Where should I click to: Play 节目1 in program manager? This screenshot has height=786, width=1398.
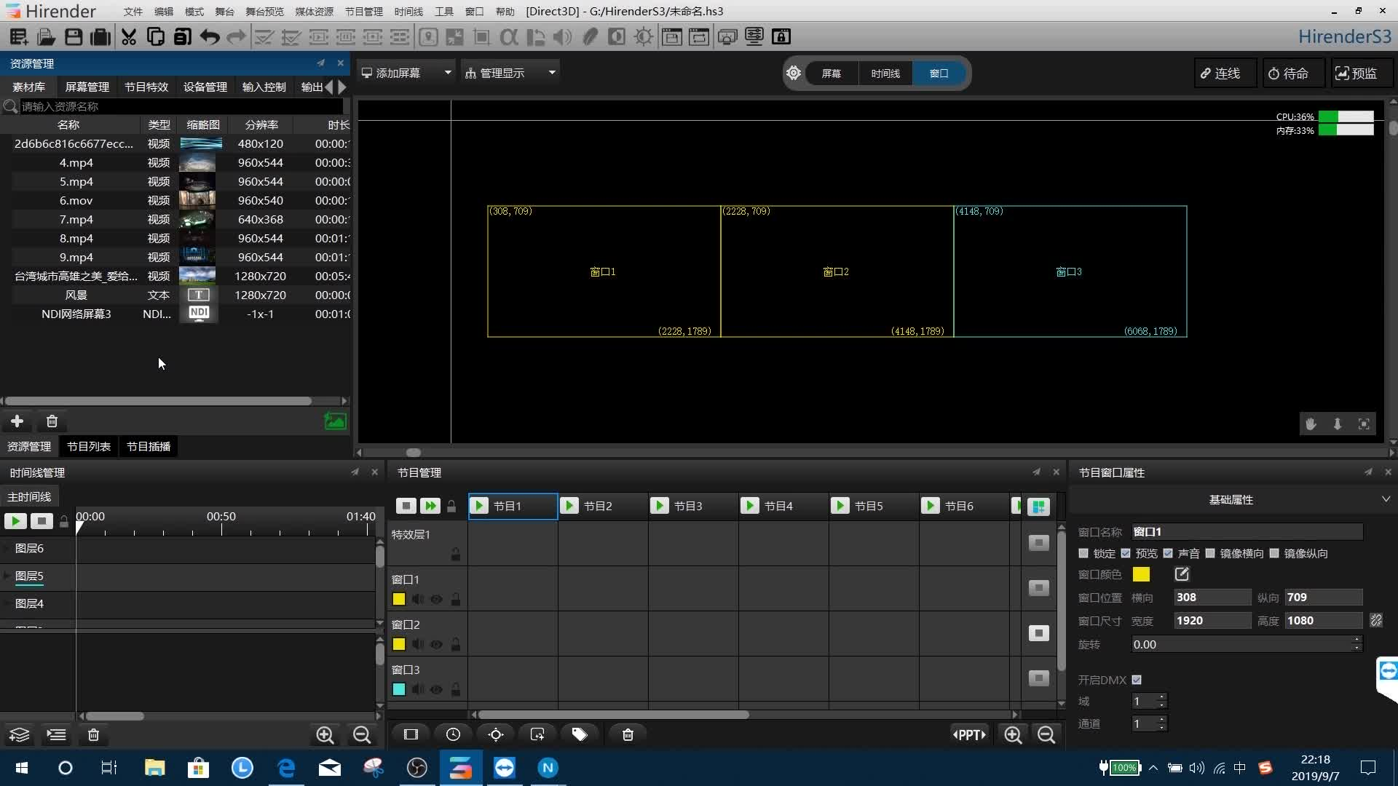479,506
